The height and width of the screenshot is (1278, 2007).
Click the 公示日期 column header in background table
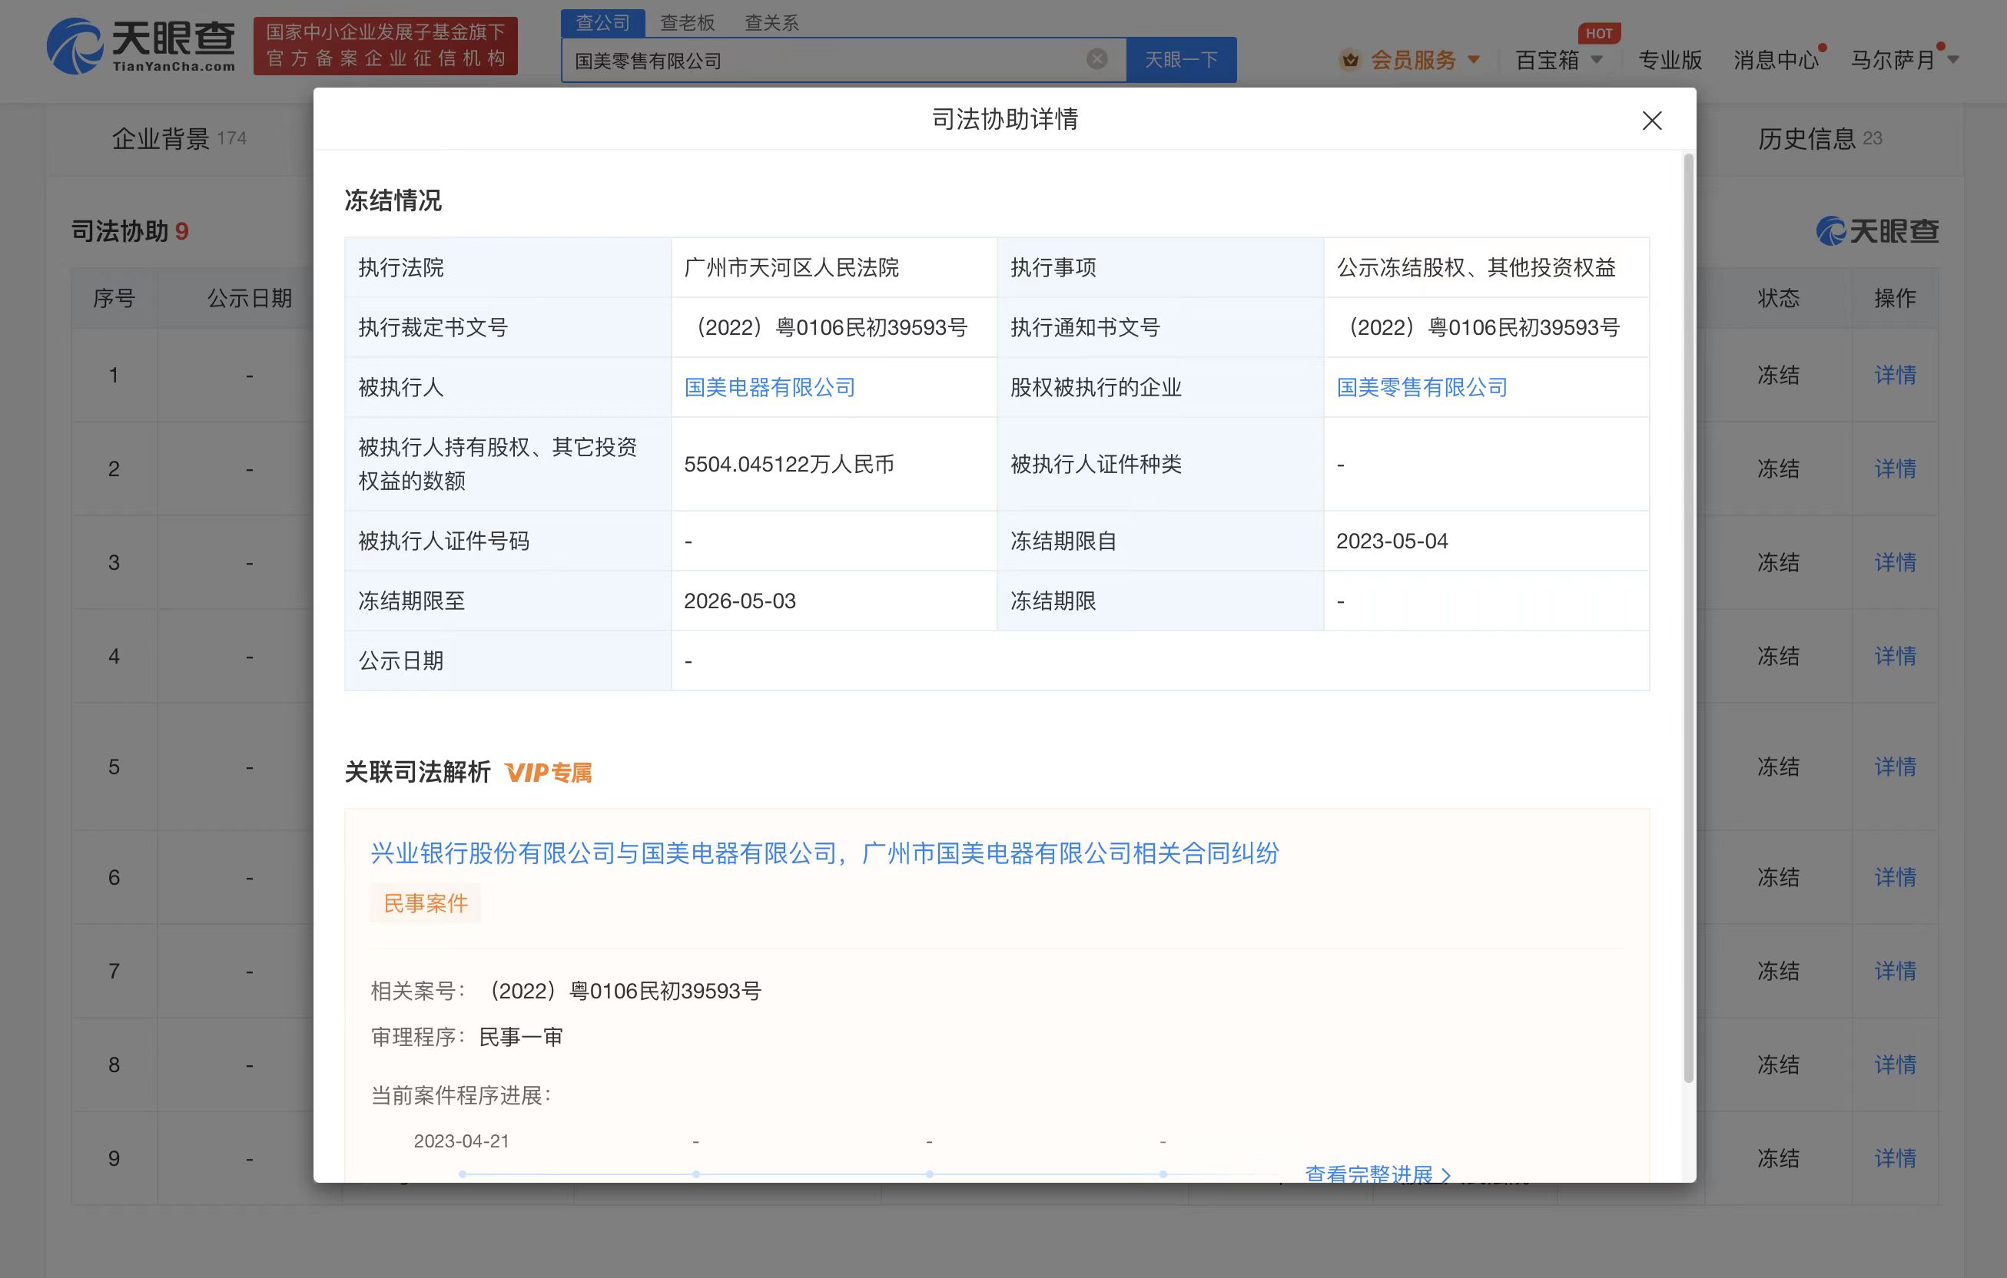point(249,298)
